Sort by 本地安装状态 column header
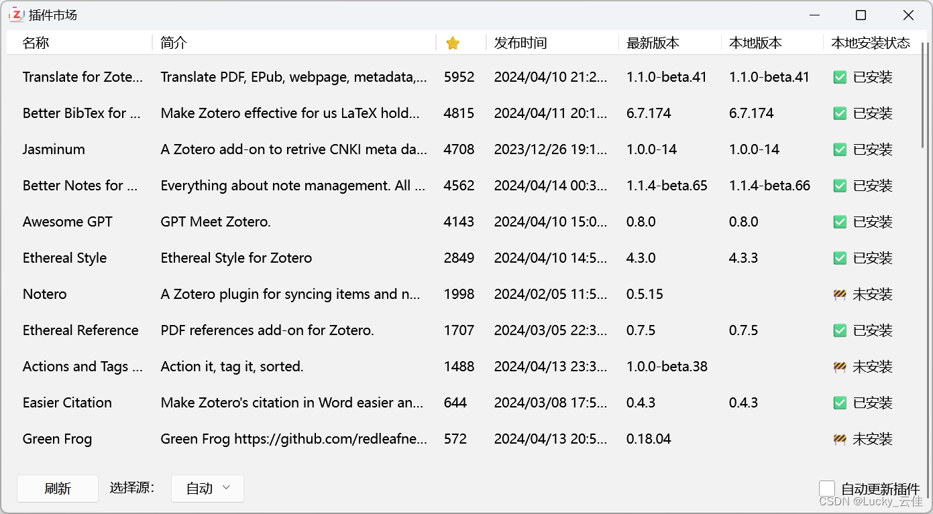This screenshot has width=933, height=514. 871,43
